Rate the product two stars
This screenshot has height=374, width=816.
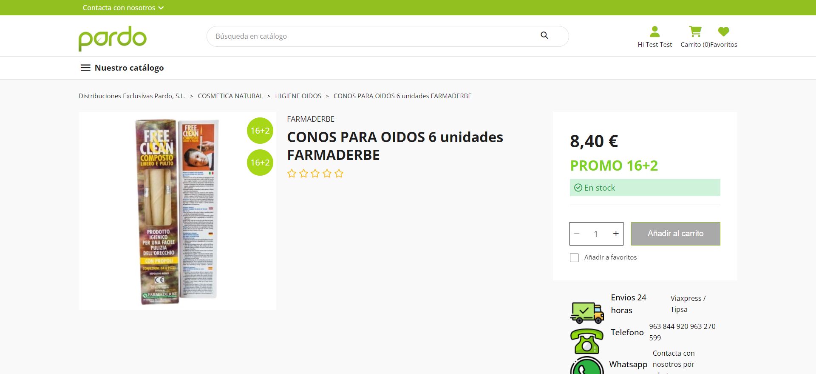click(x=303, y=174)
